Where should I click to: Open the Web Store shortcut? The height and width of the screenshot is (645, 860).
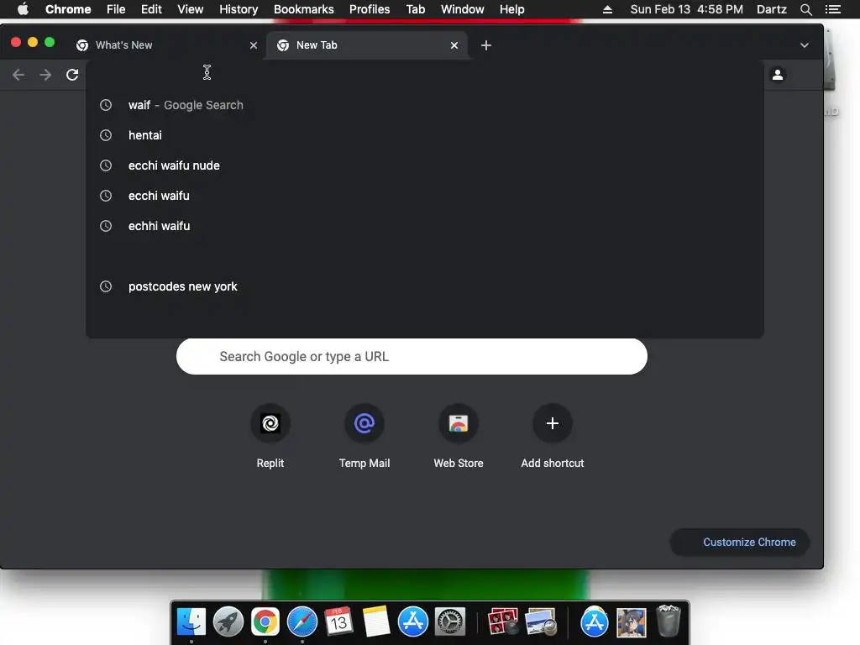459,436
